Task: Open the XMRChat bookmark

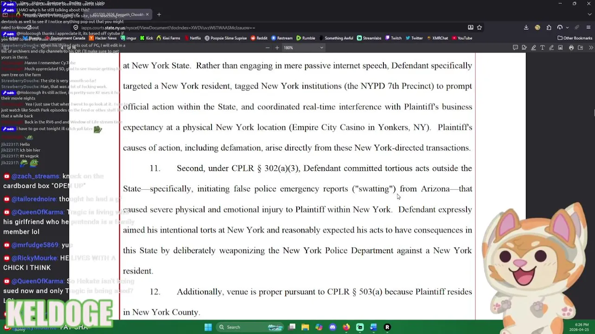Action: [437, 38]
